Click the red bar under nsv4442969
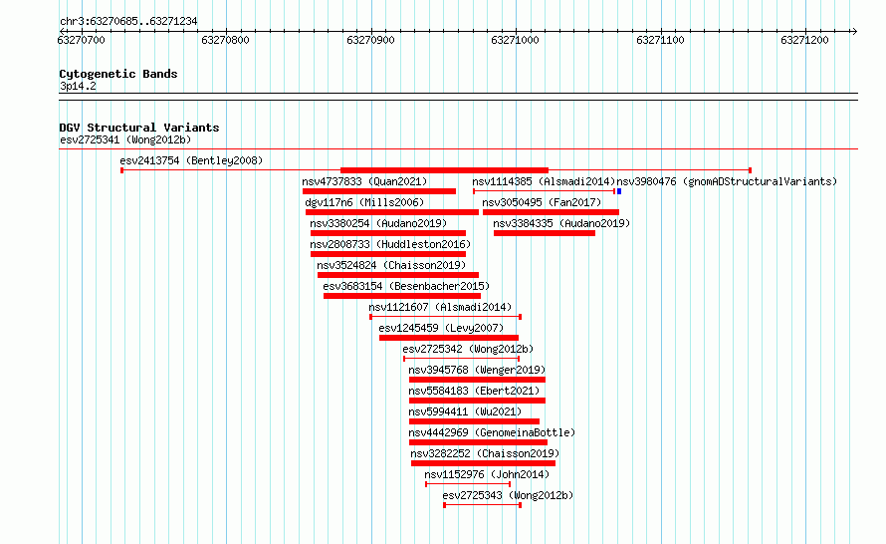Screen dimensions: 886x544 [478, 442]
